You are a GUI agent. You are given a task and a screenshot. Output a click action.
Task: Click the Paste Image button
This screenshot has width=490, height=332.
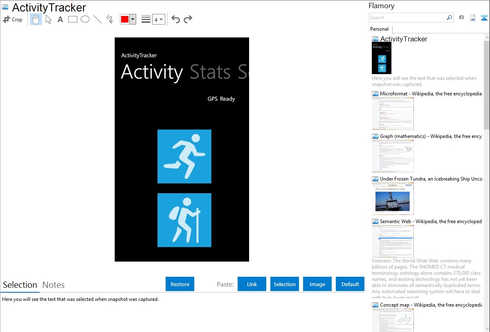tap(317, 284)
